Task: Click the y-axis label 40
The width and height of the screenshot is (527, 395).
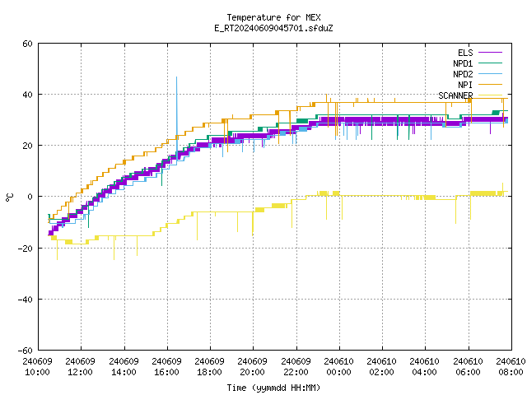Action: click(x=27, y=95)
